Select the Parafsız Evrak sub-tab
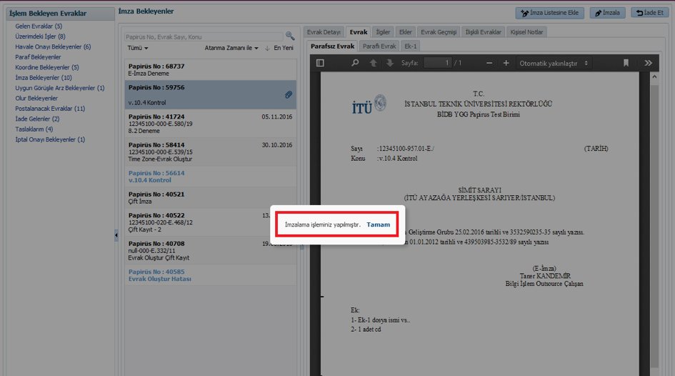Image resolution: width=675 pixels, height=376 pixels. (x=332, y=46)
